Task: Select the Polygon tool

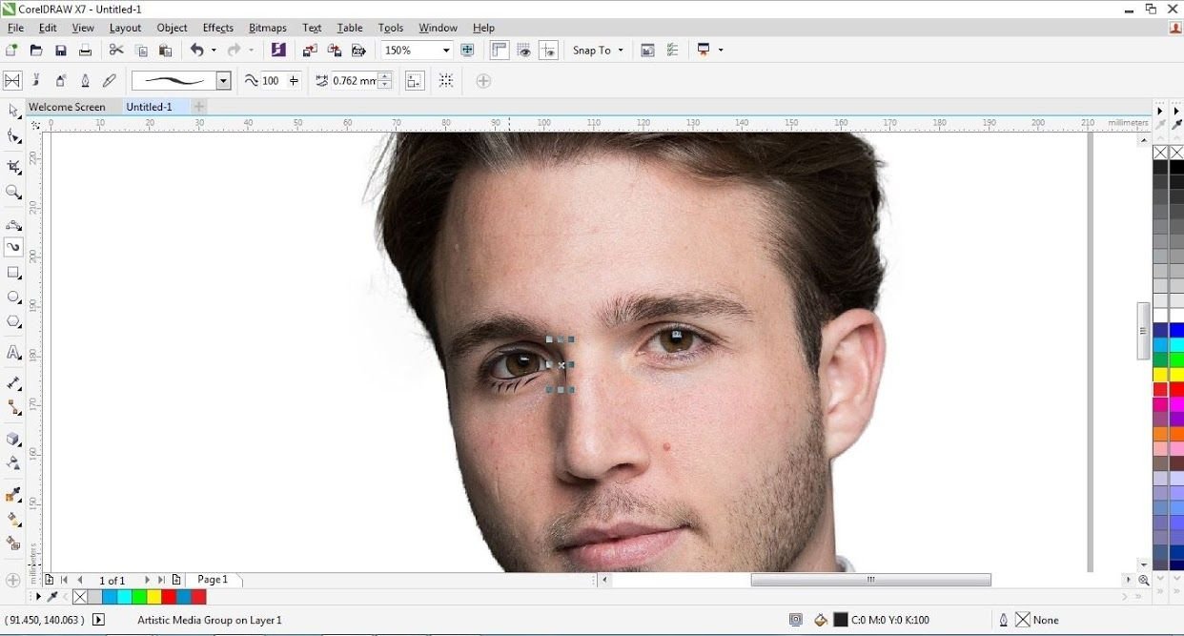Action: (x=13, y=322)
